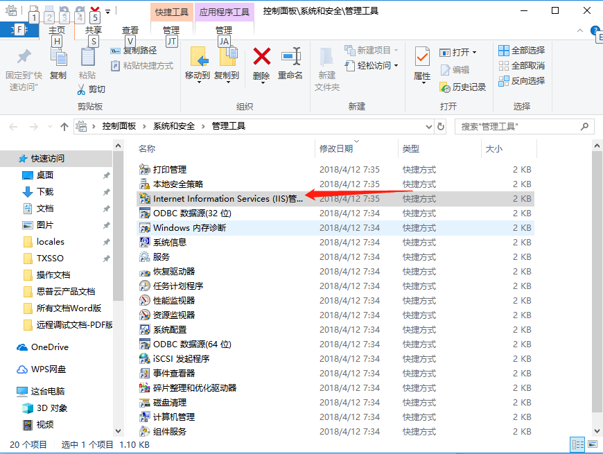
Task: Click the Rename (重命名) ribbon icon
Action: pos(290,57)
